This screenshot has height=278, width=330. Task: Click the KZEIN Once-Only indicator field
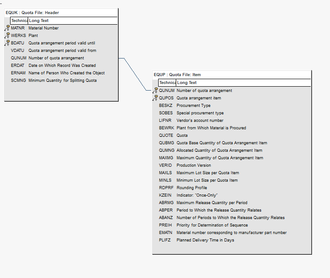188,195
